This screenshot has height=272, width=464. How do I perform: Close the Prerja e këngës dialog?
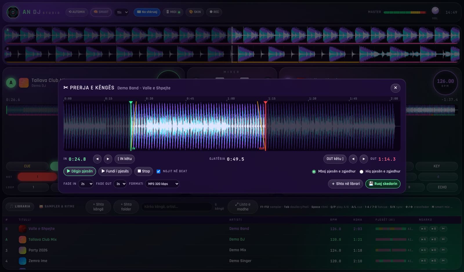pos(395,88)
